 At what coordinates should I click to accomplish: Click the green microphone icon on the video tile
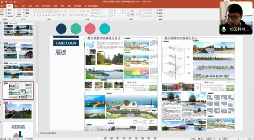224,29
